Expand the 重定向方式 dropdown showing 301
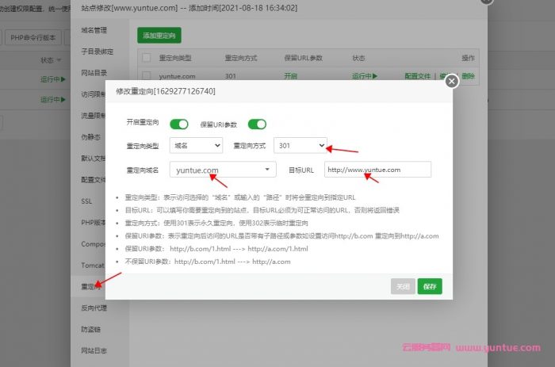555x367 pixels. click(x=300, y=145)
